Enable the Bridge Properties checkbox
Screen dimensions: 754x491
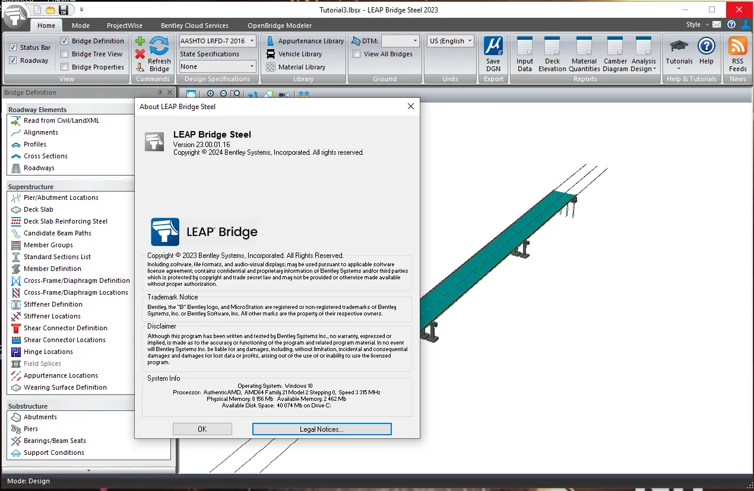pyautogui.click(x=65, y=67)
